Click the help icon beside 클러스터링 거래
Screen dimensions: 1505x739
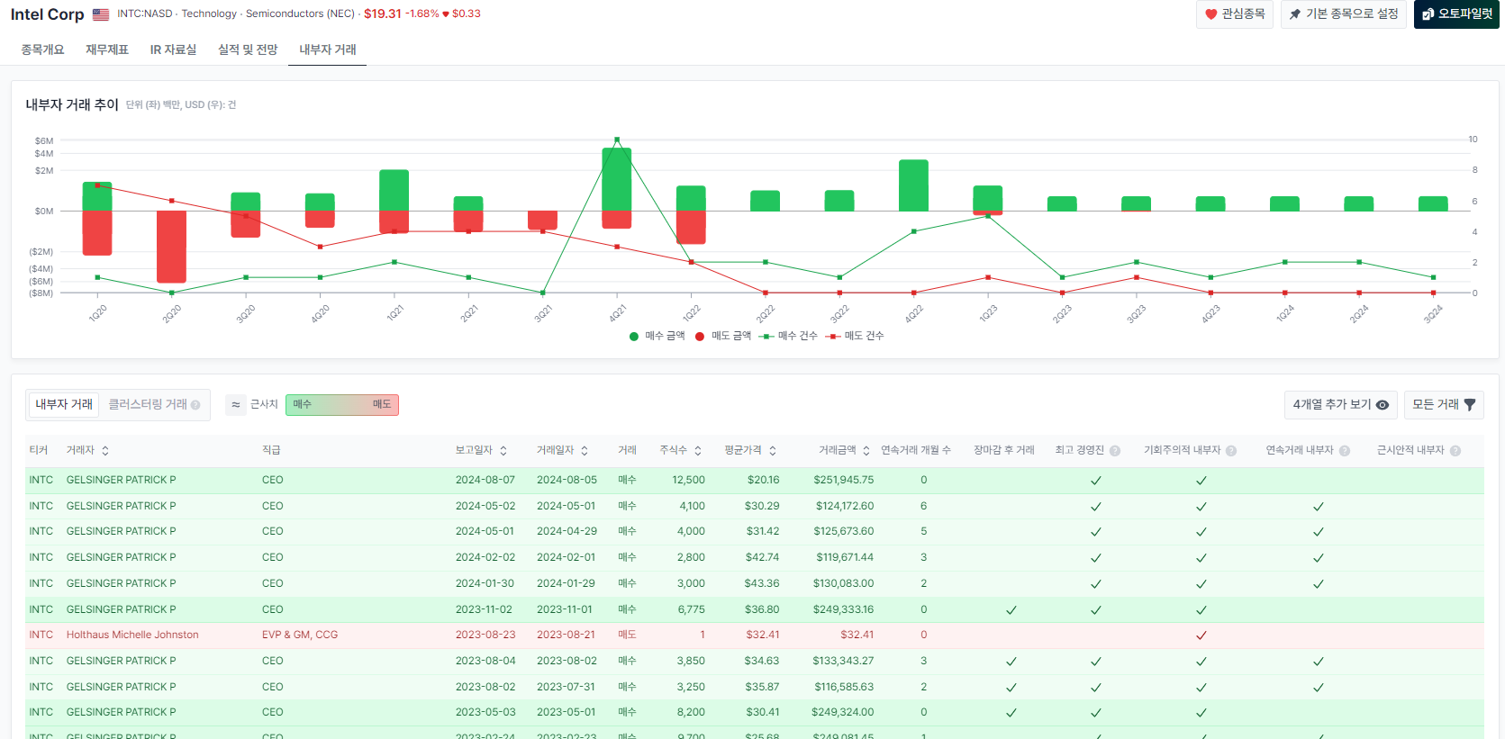tap(195, 405)
